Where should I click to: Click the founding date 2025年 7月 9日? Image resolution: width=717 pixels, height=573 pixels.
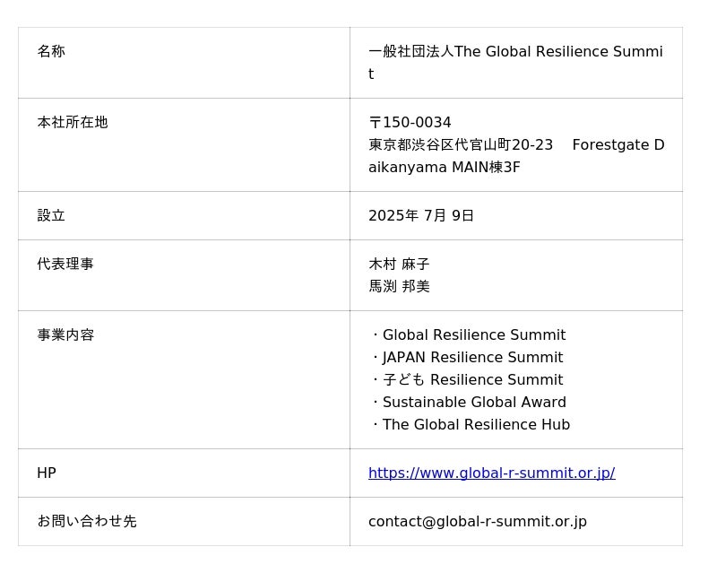[420, 215]
